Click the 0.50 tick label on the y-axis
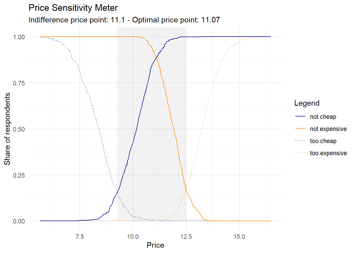 tap(19, 129)
